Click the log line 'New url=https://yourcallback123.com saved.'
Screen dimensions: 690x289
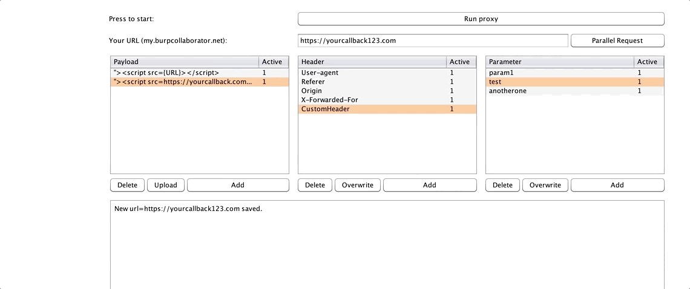pos(188,209)
